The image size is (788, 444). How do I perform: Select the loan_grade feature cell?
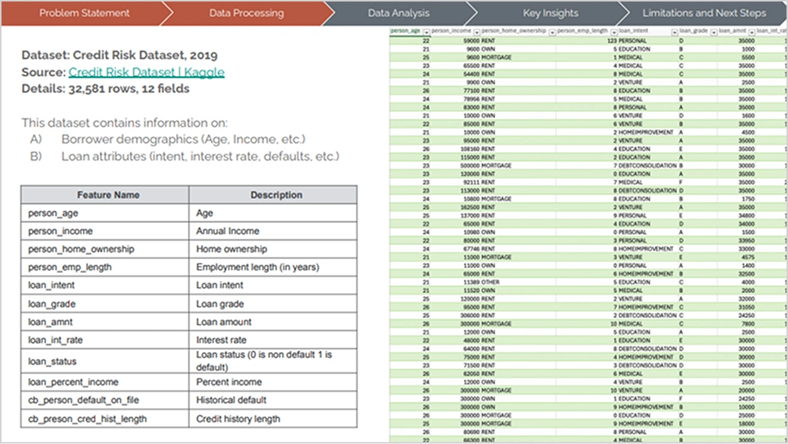105,304
